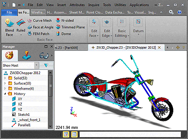The height and width of the screenshot is (139, 188).
Task: Click the history tree scroll down arrow
Action: (x=50, y=126)
